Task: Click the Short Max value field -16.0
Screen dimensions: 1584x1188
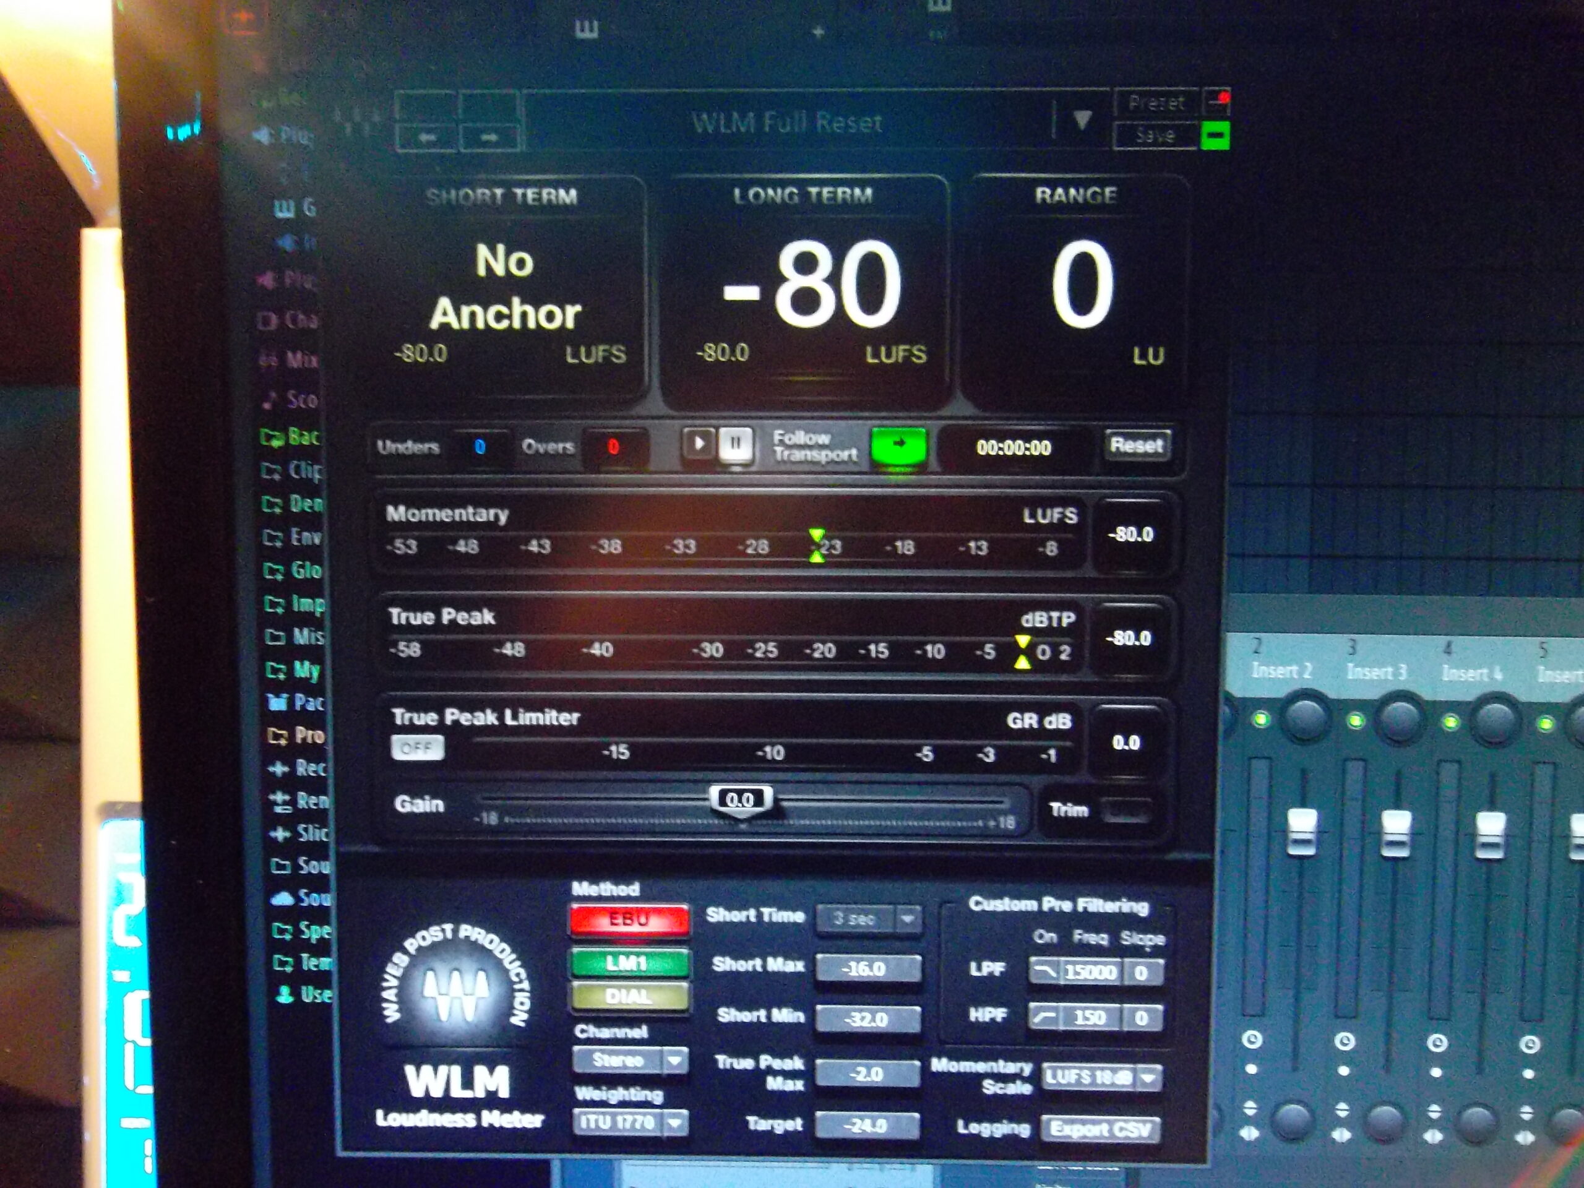Action: coord(868,968)
